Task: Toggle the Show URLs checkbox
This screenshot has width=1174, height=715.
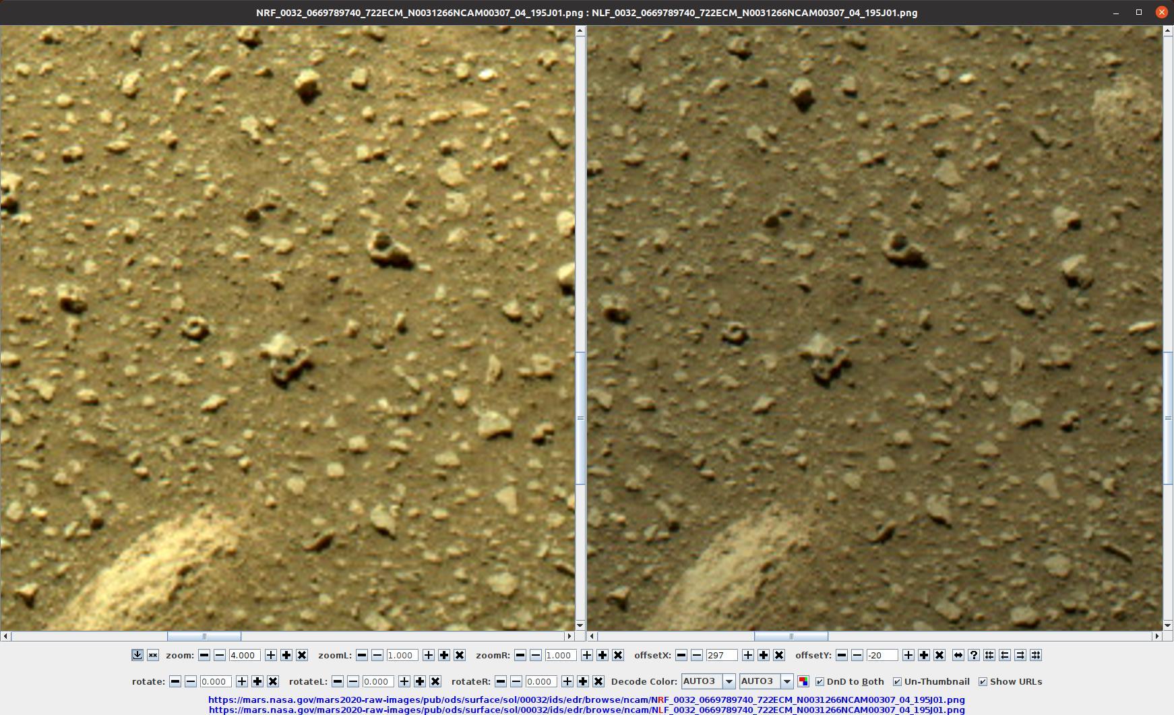Action: 983,682
